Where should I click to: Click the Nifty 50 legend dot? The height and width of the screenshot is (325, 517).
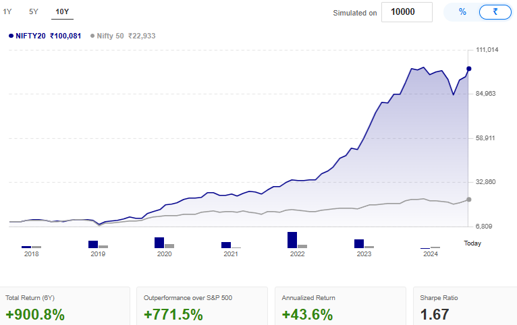click(92, 36)
